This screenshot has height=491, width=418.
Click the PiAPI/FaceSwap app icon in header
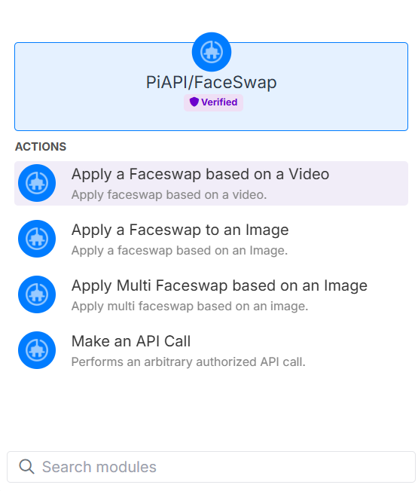click(212, 52)
